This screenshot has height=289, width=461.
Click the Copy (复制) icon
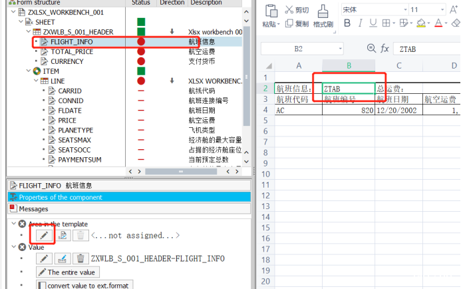pos(289,23)
